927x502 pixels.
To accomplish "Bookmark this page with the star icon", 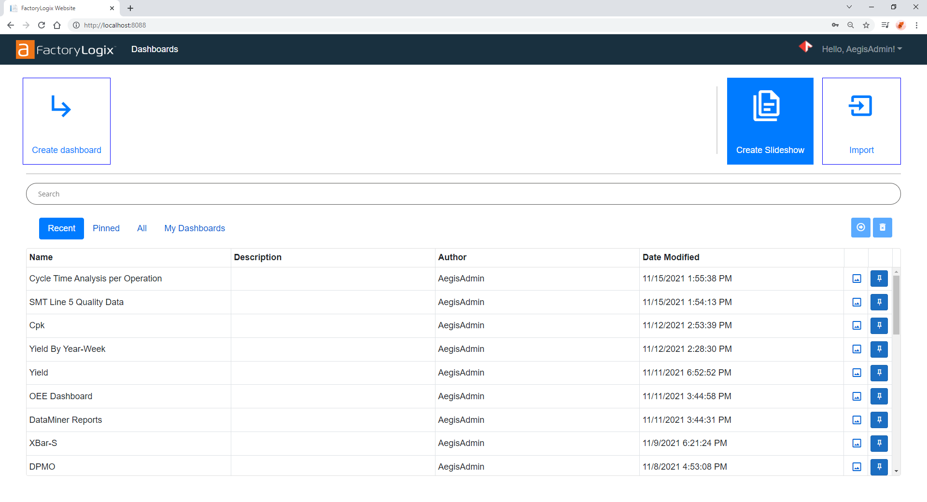I will point(866,25).
